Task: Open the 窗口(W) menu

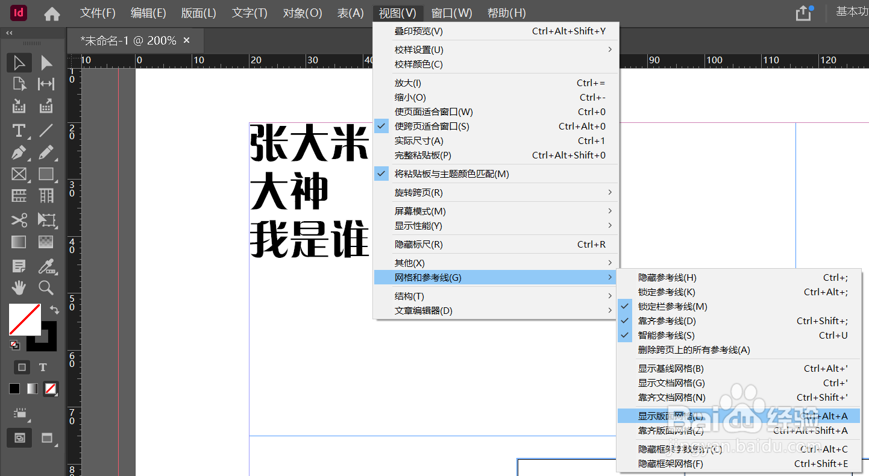Action: pyautogui.click(x=452, y=13)
